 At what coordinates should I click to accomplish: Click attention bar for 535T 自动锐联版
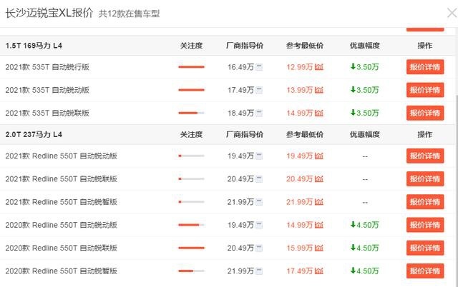point(191,113)
